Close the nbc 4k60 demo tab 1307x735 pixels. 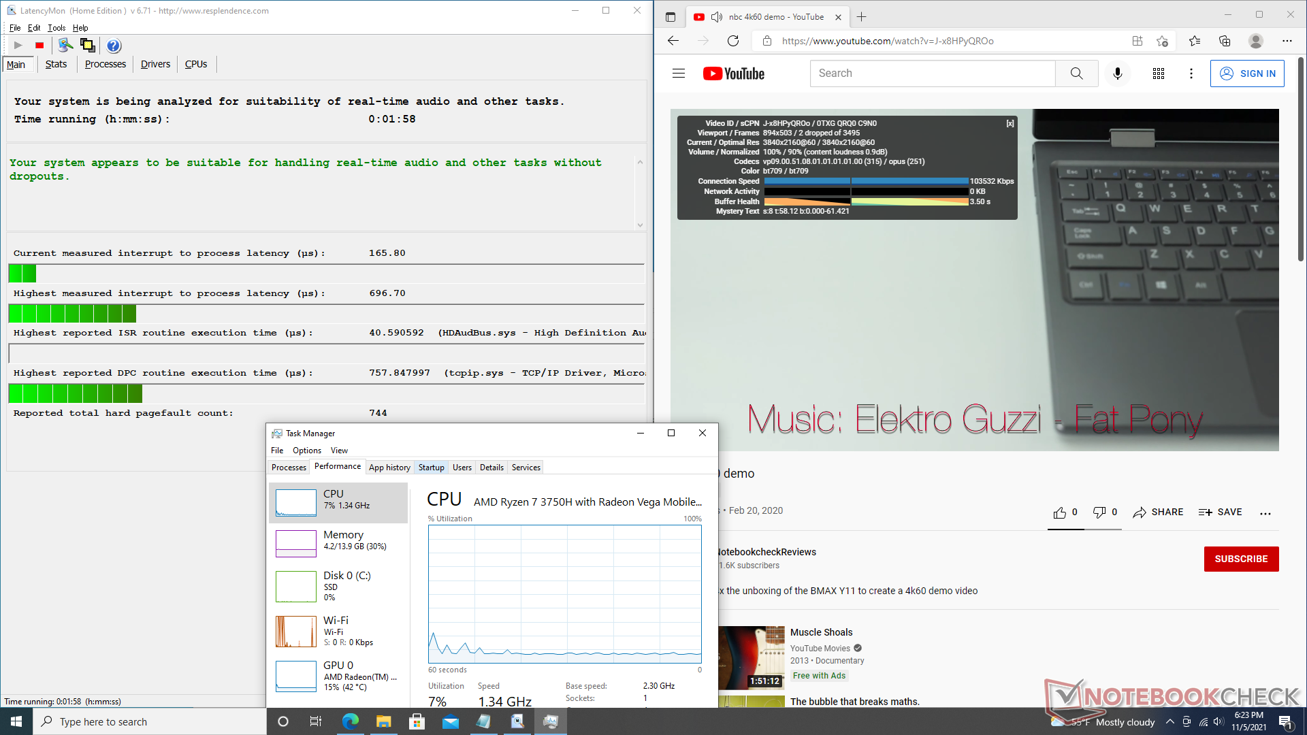coord(838,17)
